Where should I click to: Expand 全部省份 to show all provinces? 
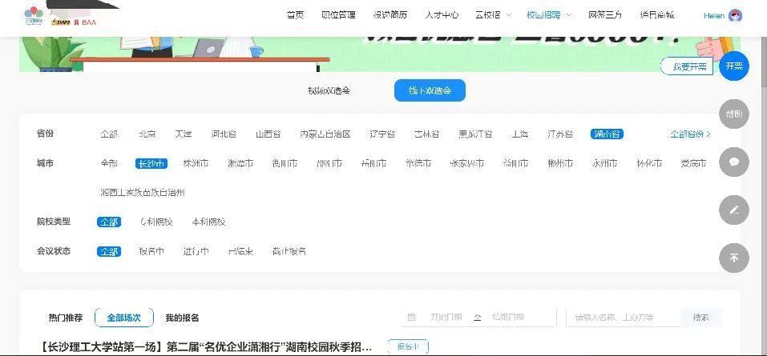689,134
